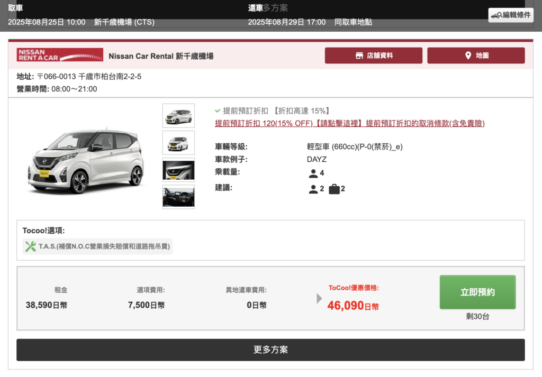Select the dashboard interior thumbnail

tap(178, 197)
